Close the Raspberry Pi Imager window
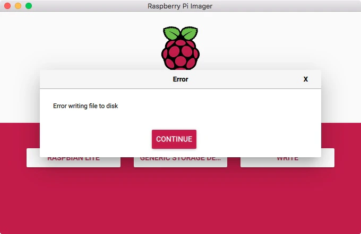Screen dimensions: 361x234 7,6
